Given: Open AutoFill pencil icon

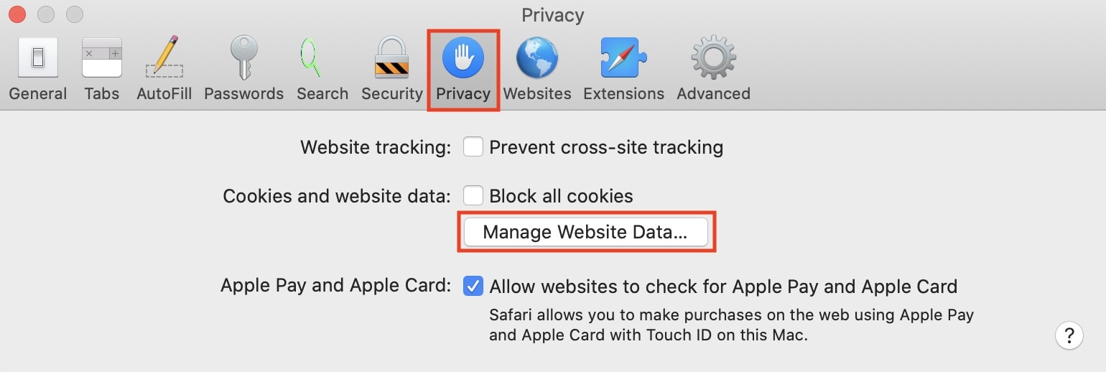Looking at the screenshot, I should click(164, 57).
